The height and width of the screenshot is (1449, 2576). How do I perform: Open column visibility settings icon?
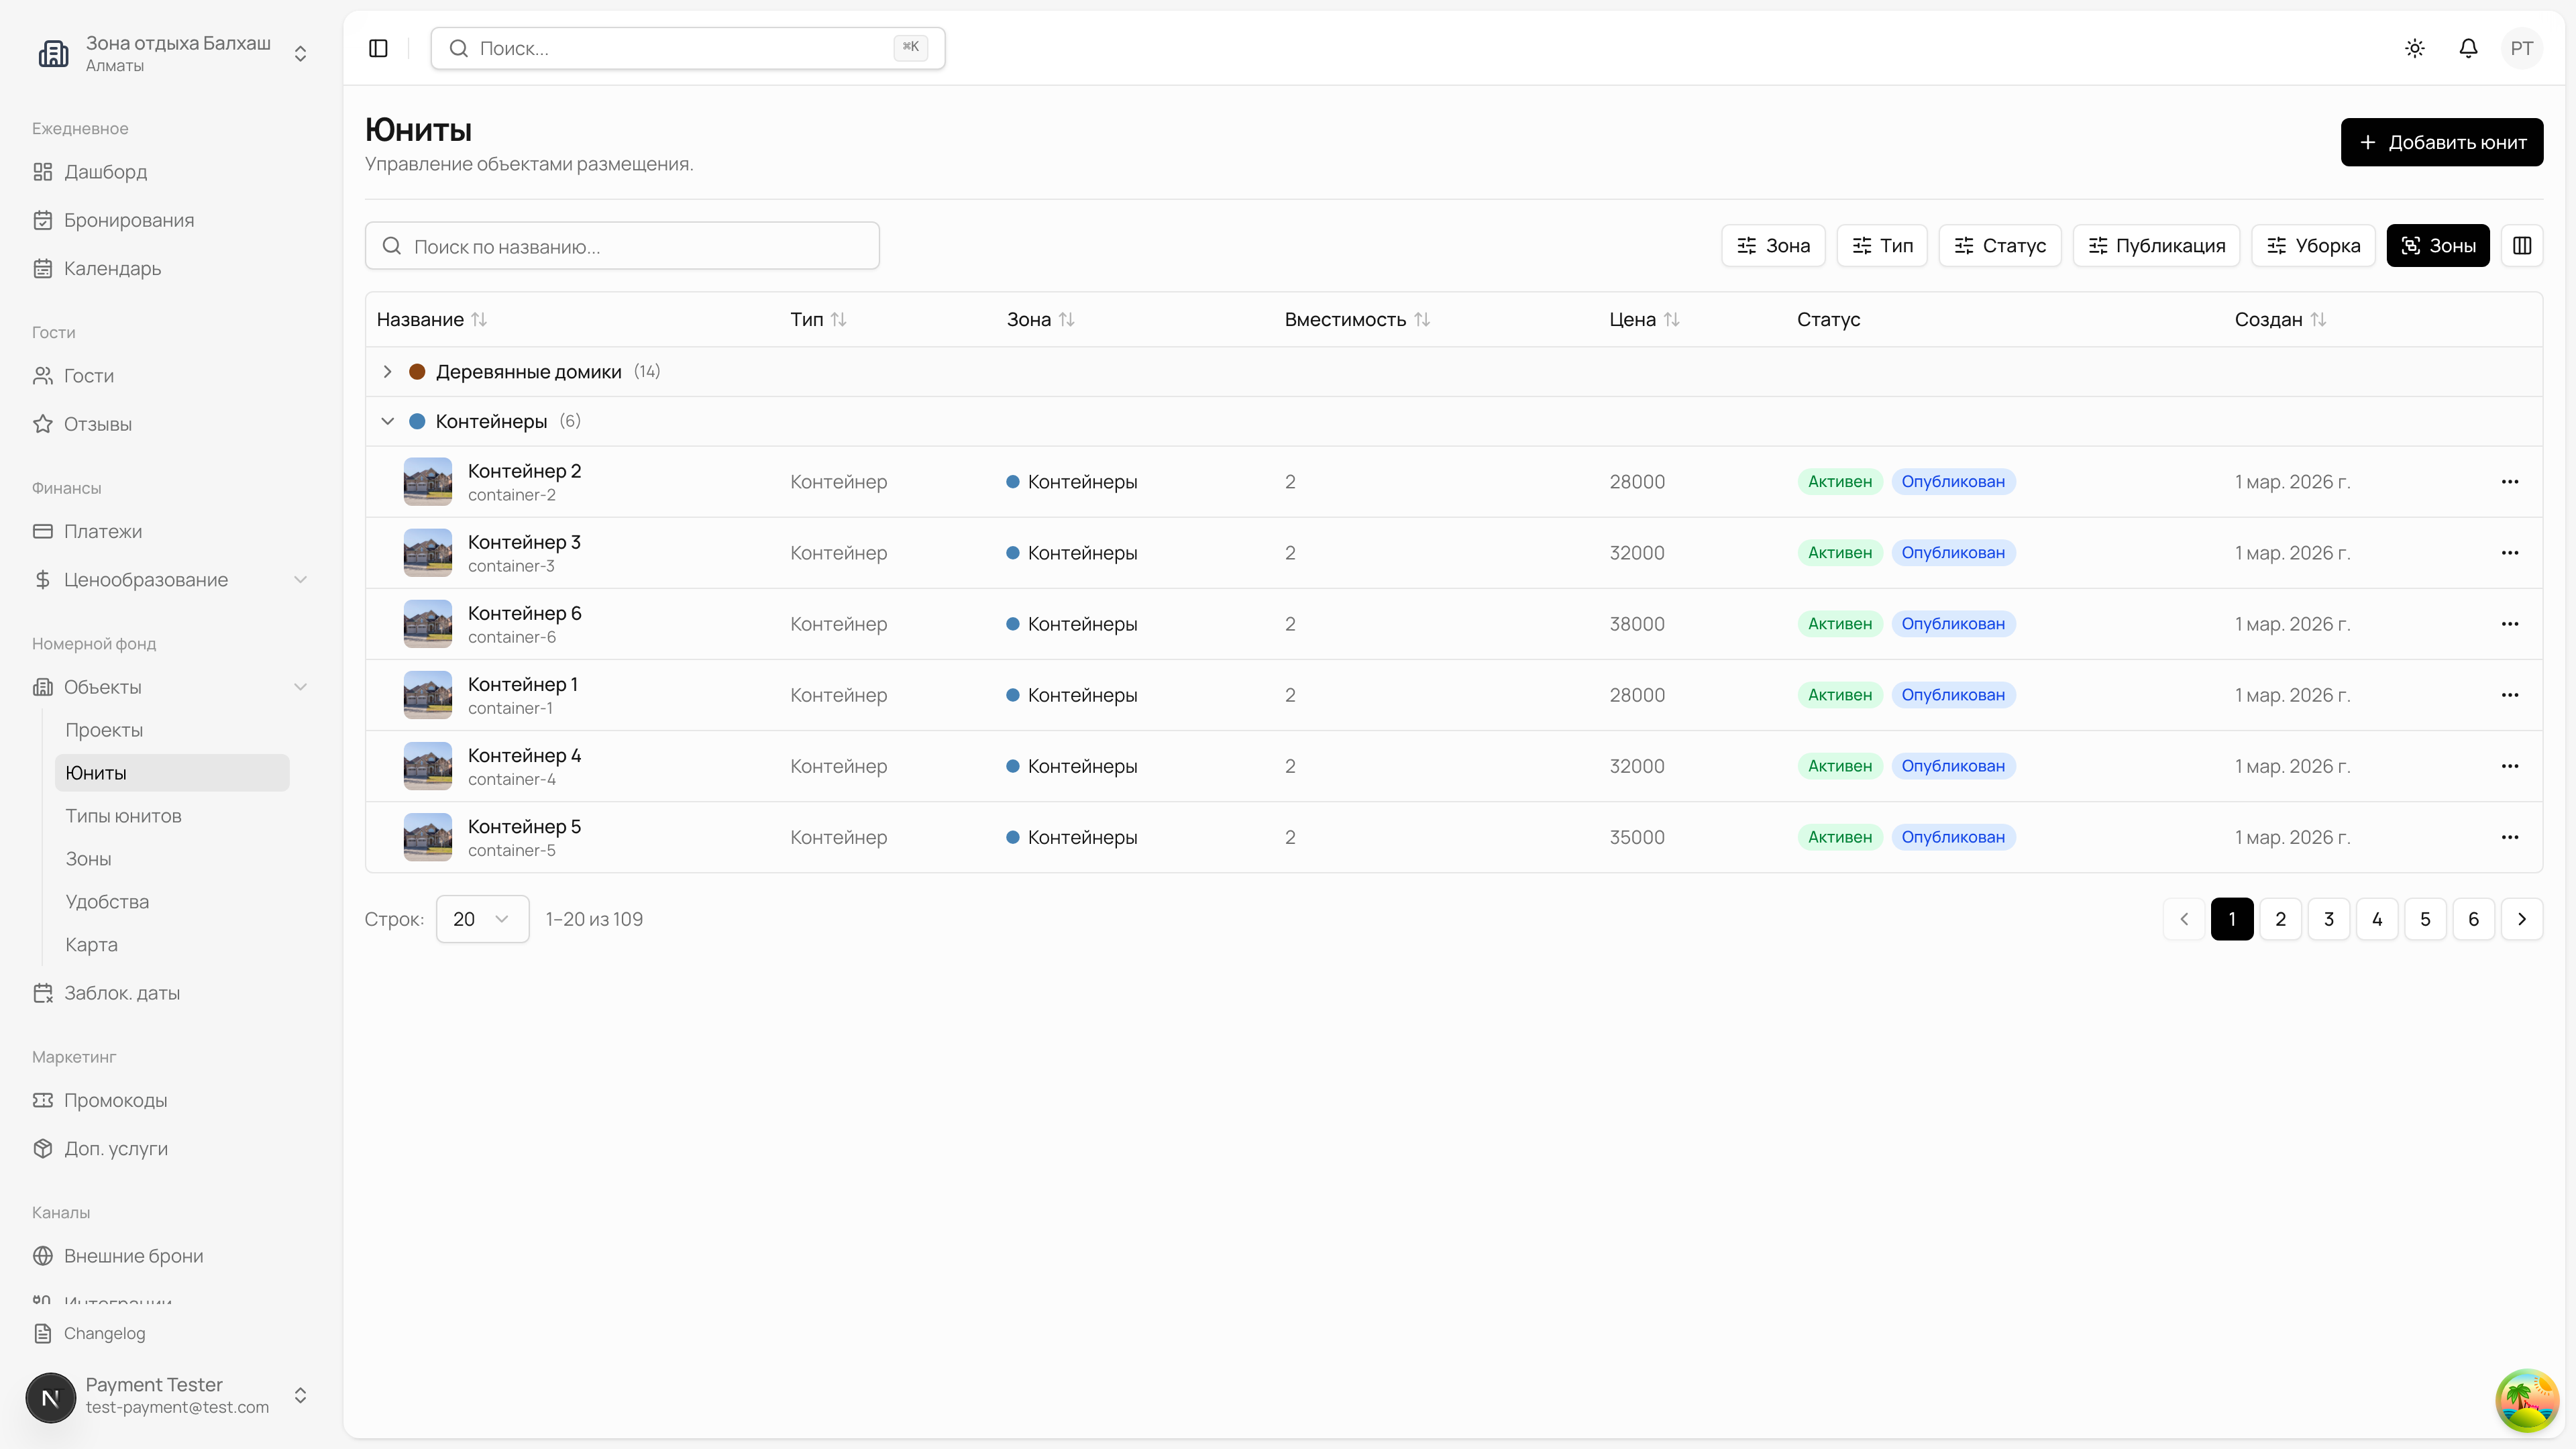pos(2521,245)
